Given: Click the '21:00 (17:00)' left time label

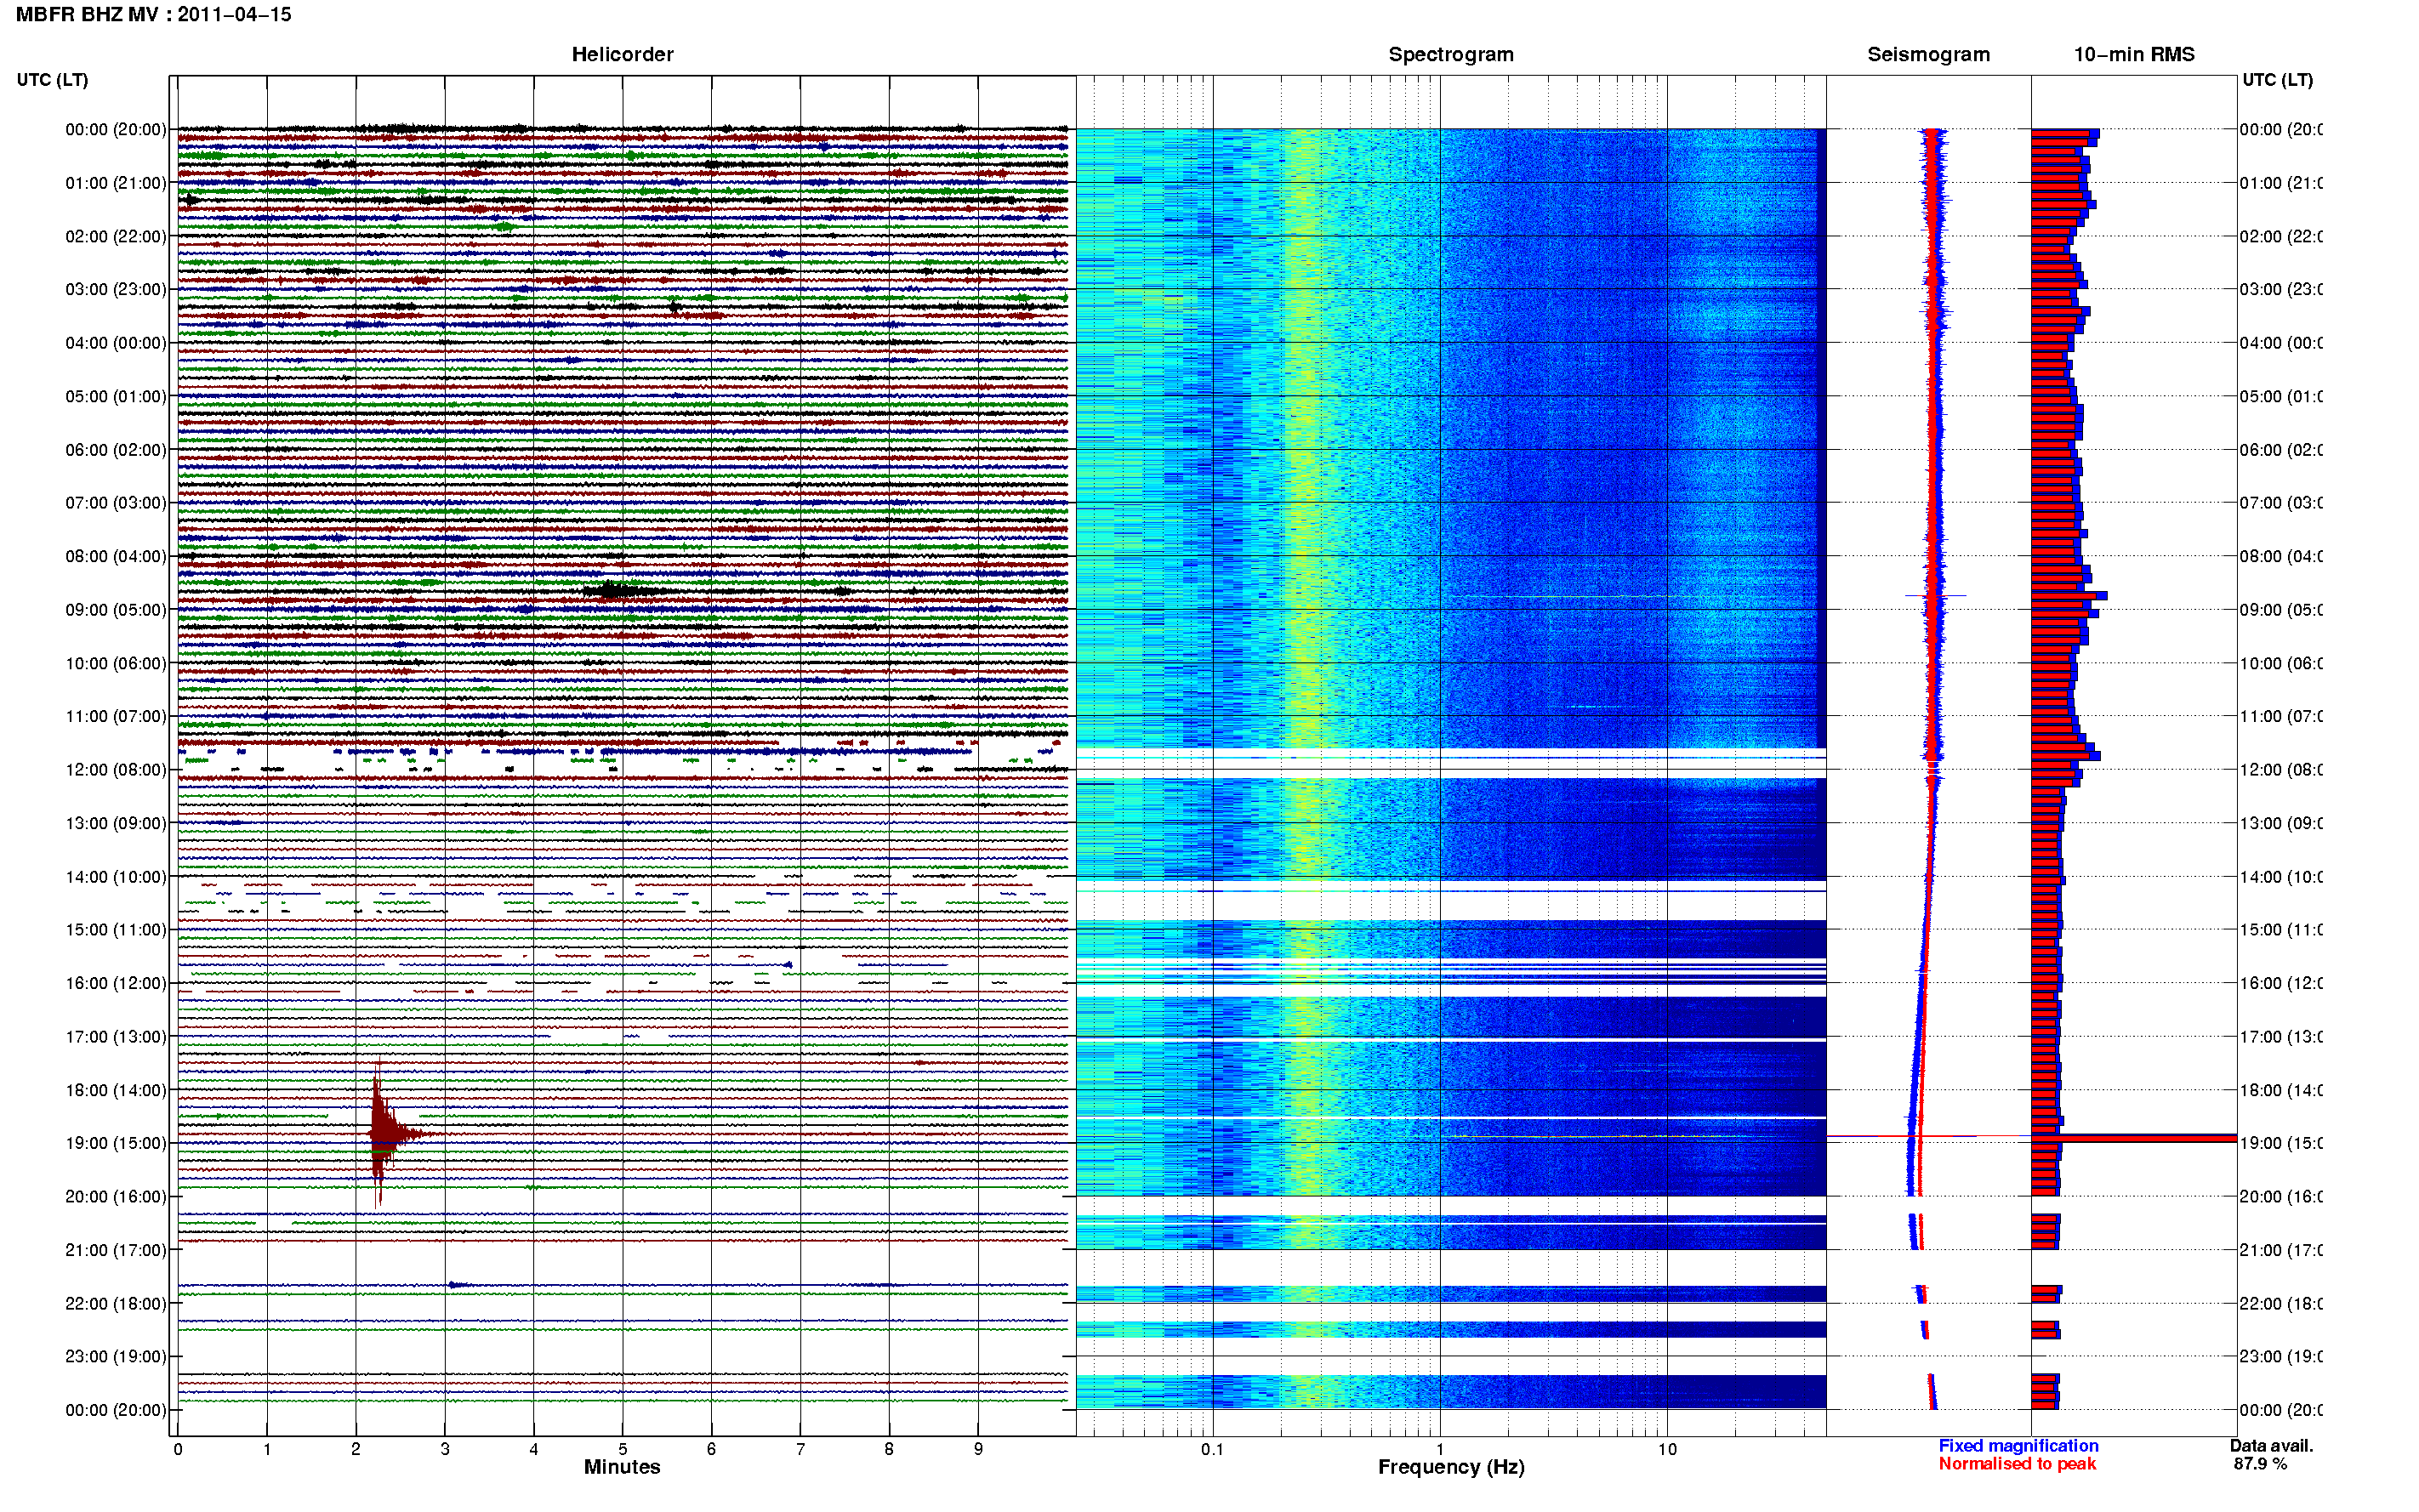Looking at the screenshot, I should pyautogui.click(x=115, y=1250).
